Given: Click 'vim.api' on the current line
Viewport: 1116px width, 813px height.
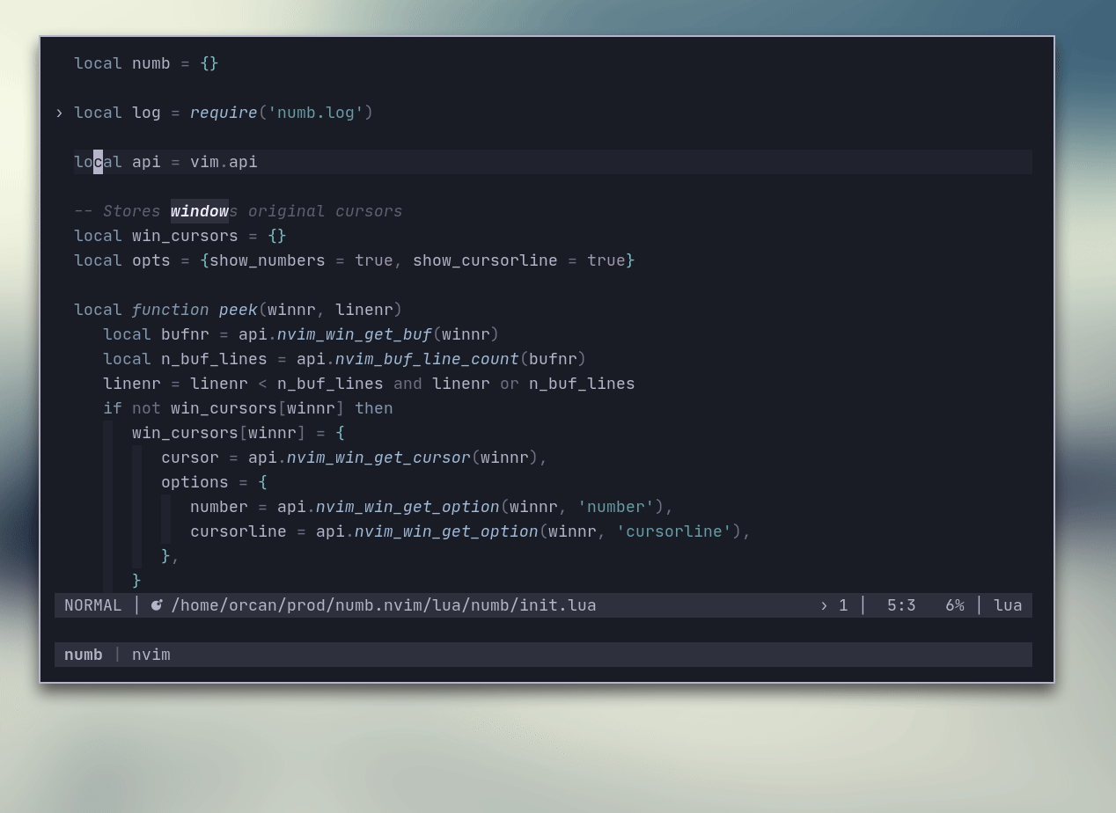Looking at the screenshot, I should coord(224,162).
